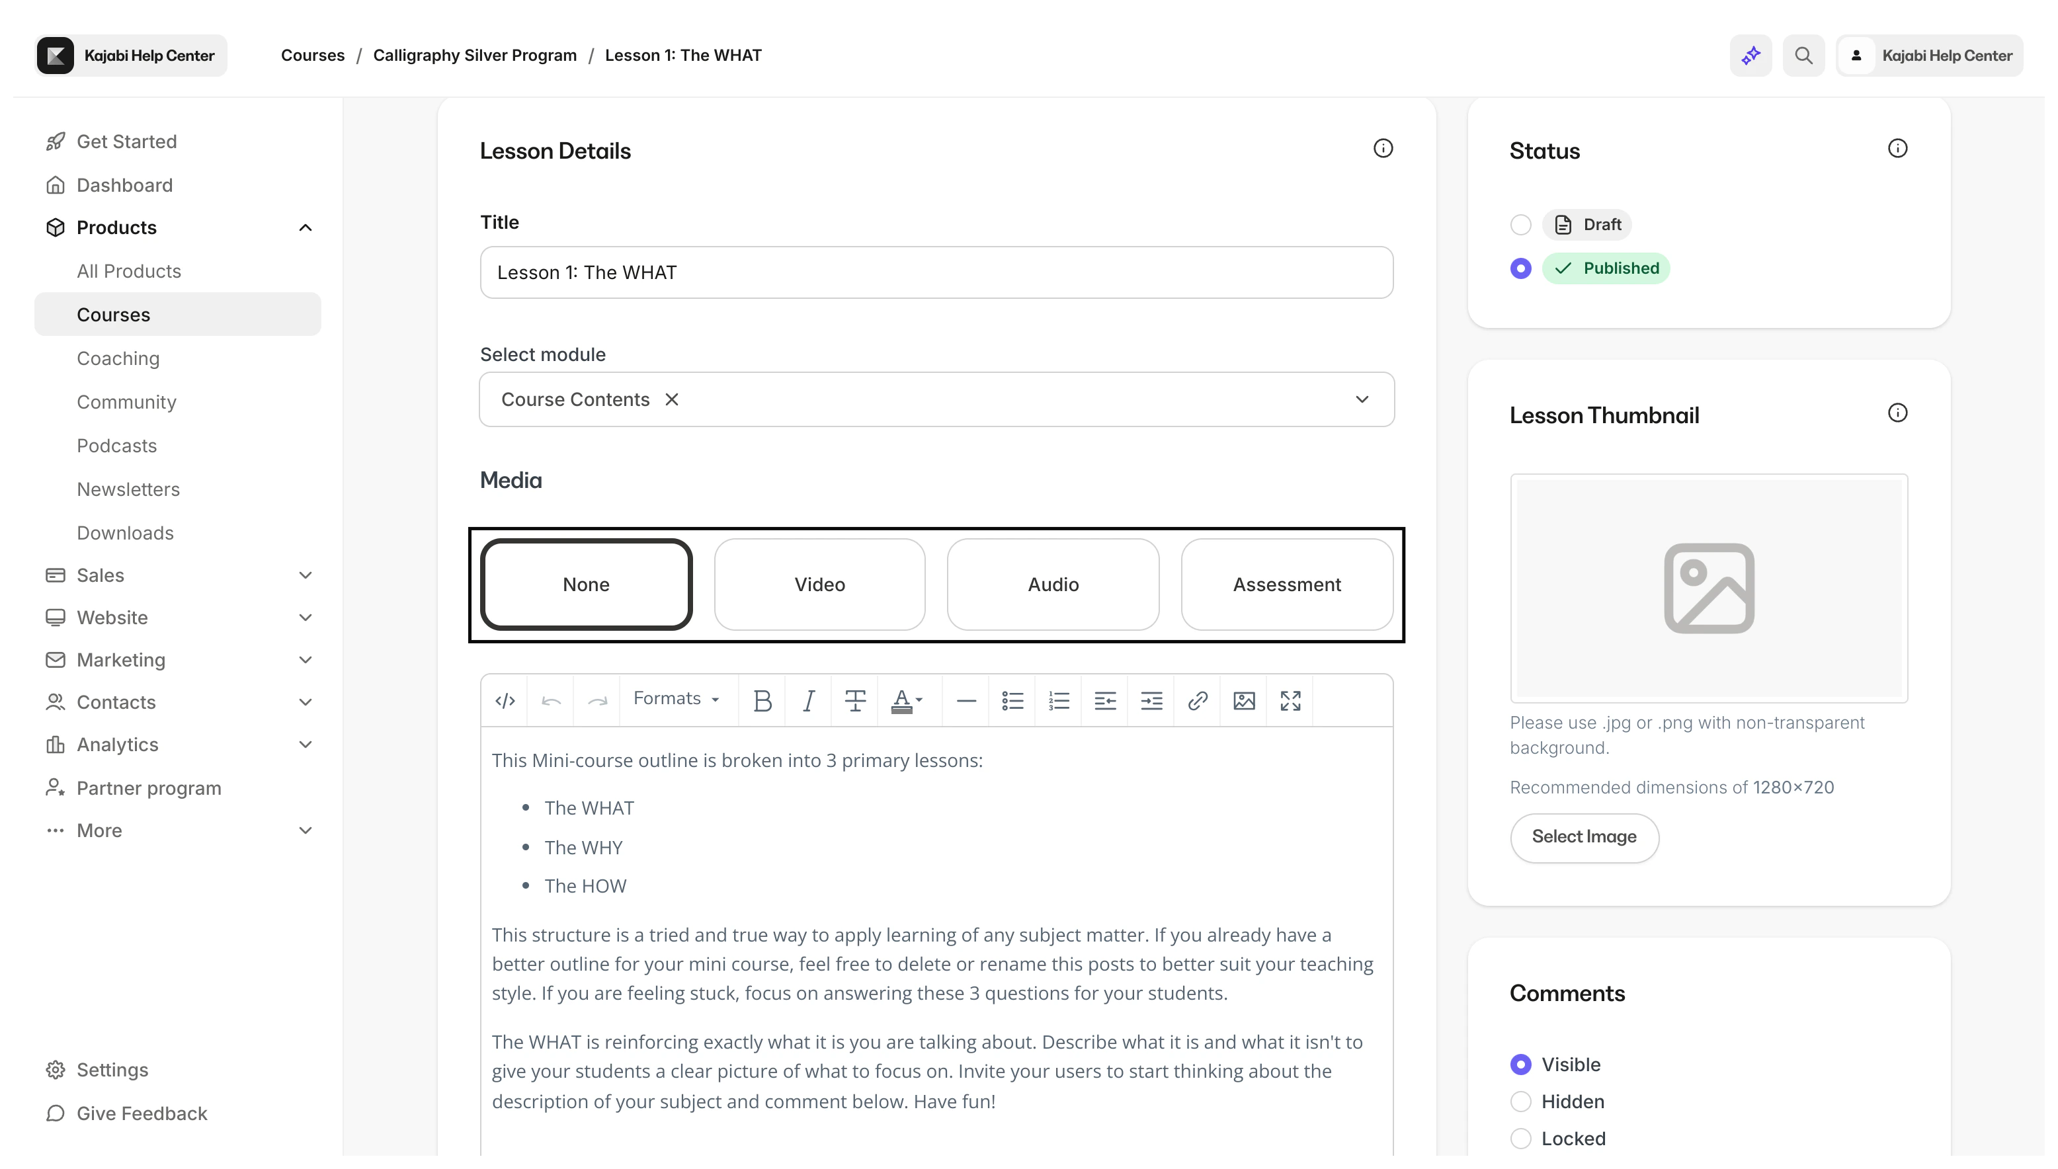Toggle bold formatting in editor toolbar
Viewport: 2058px width, 1169px height.
tap(762, 701)
